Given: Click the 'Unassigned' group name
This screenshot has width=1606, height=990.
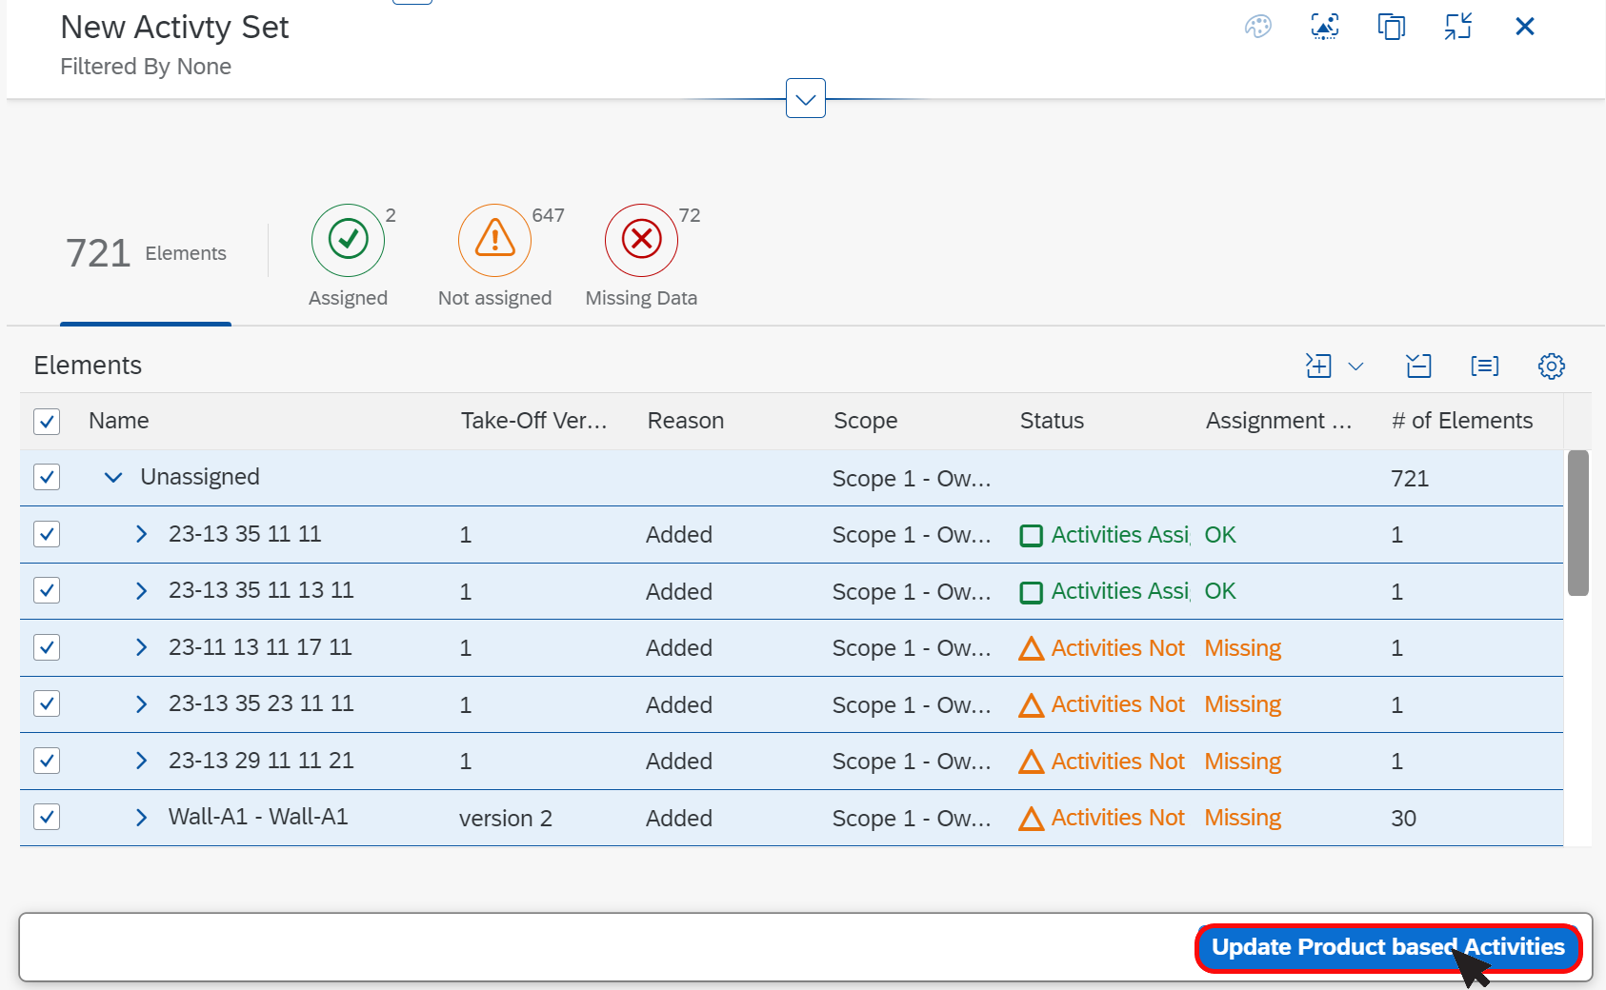Looking at the screenshot, I should (x=200, y=477).
